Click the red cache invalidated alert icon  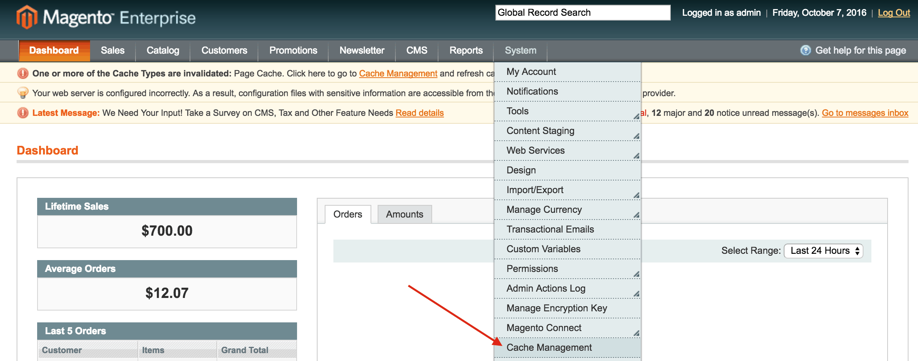coord(23,73)
